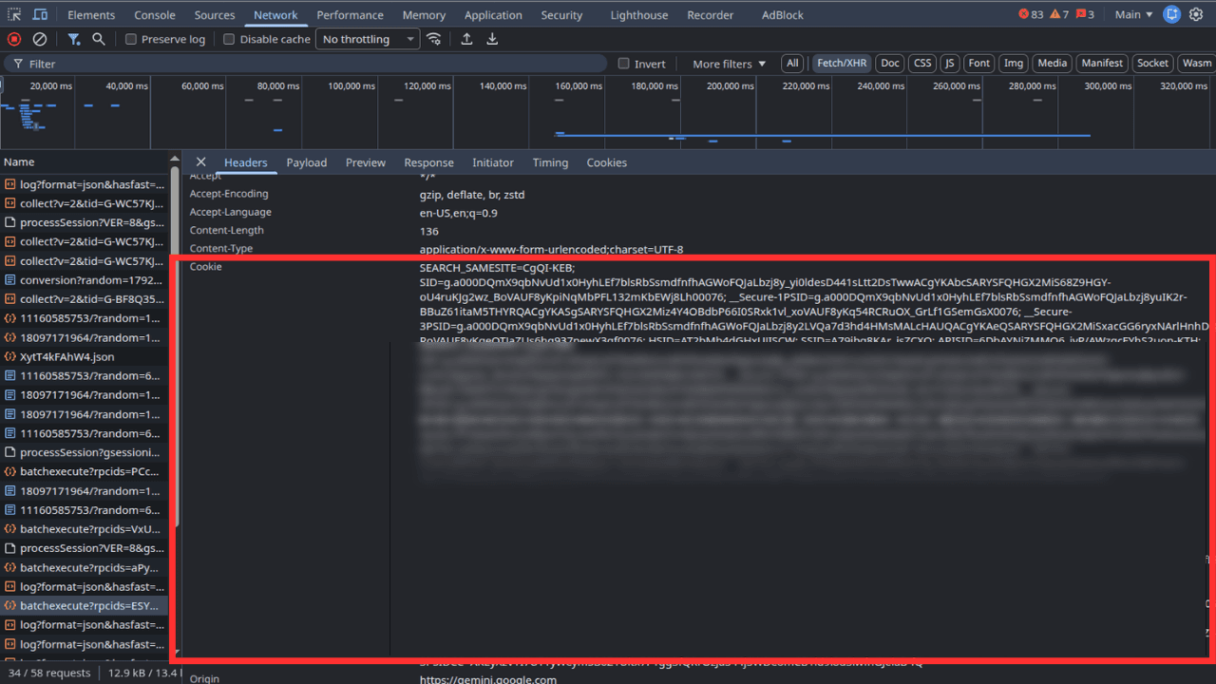Expand the More filters dropdown
The height and width of the screenshot is (684, 1216).
729,64
